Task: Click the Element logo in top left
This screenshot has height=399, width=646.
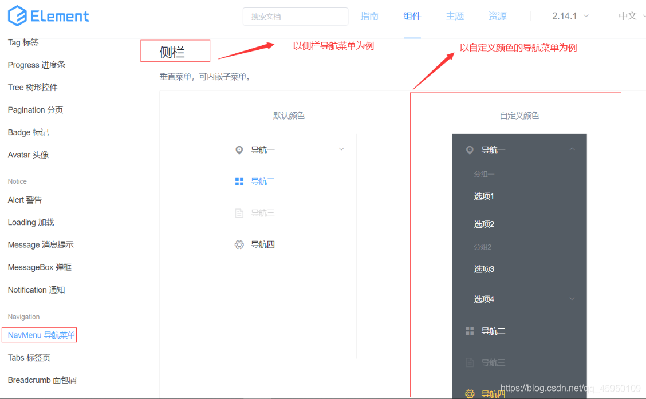Action: [48, 15]
